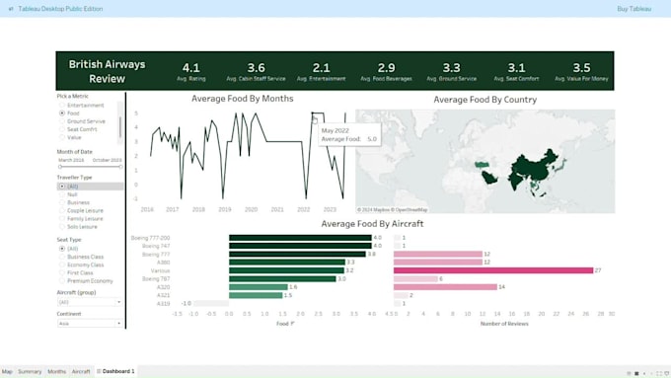
Task: Go to the Aircraft sheet tab
Action: point(81,371)
